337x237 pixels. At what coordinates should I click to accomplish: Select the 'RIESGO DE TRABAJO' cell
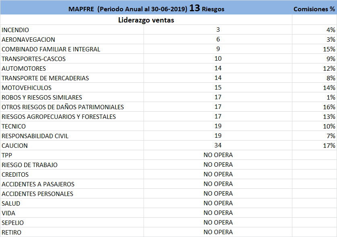(72, 165)
